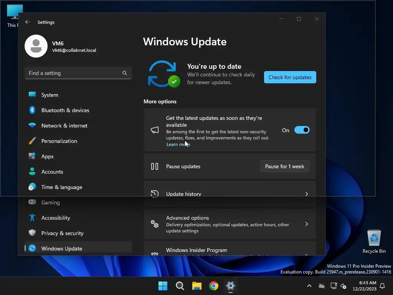The width and height of the screenshot is (393, 295).
Task: Expand Update history chevron
Action: (307, 194)
